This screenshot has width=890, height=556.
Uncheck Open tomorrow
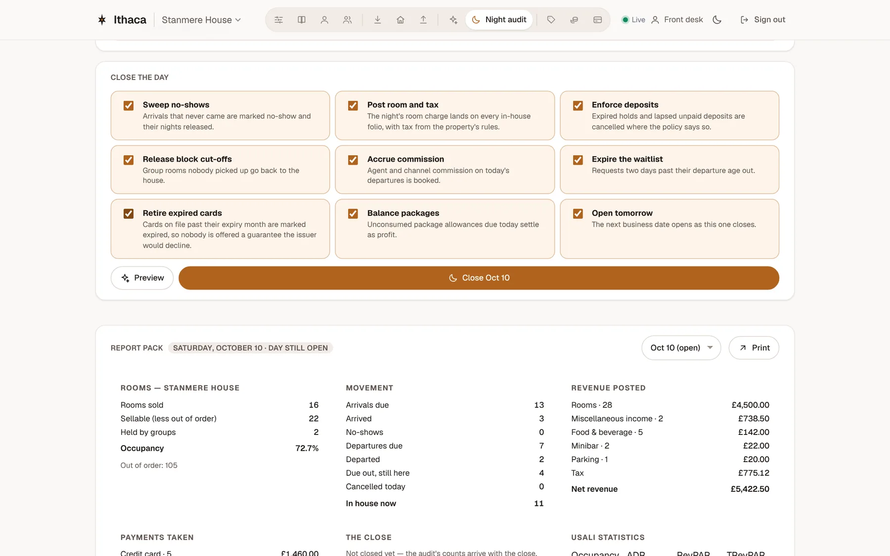578,214
